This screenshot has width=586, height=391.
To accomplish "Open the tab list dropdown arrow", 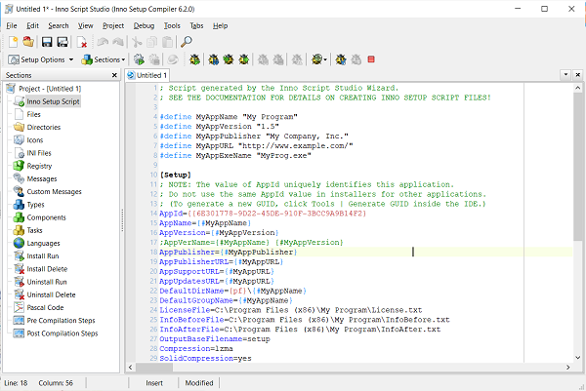I will (565, 75).
